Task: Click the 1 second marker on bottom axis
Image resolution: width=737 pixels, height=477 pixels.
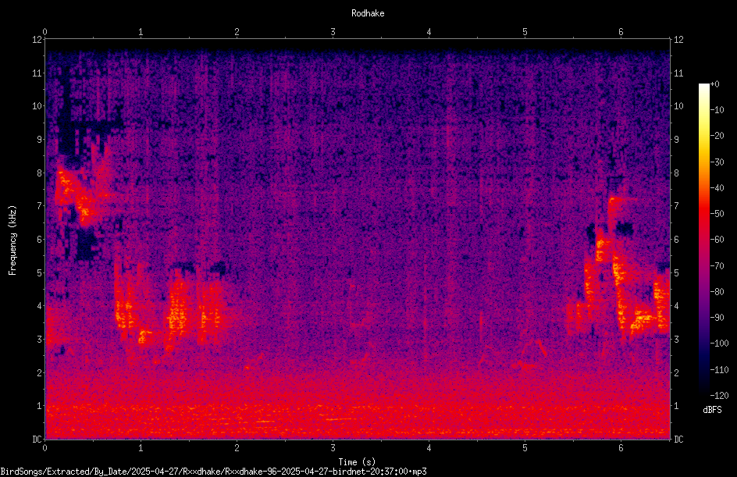Action: (141, 448)
